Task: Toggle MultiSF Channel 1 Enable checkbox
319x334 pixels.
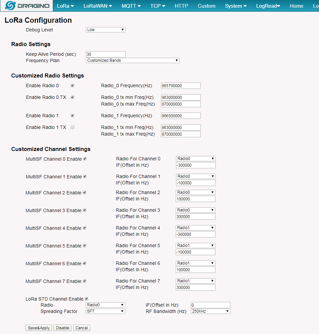Action: click(85, 177)
